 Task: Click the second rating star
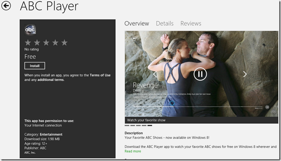(37, 43)
